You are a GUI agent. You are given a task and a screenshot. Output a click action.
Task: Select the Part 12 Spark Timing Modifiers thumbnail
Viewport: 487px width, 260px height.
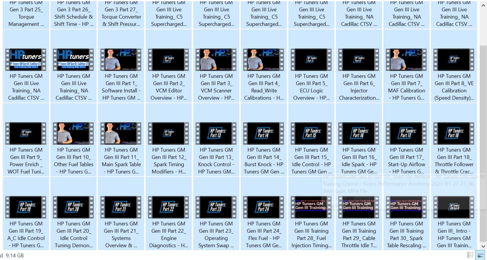pyautogui.click(x=168, y=133)
